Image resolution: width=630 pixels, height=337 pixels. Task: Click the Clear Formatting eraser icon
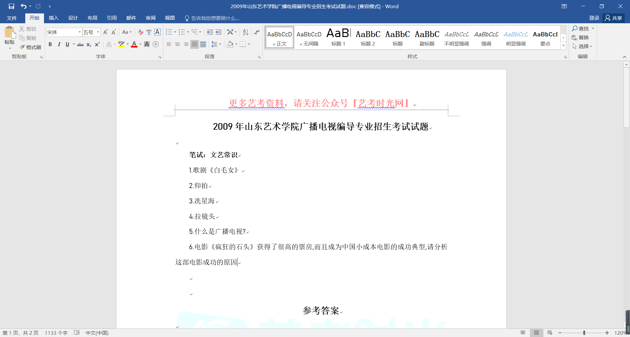coord(140,32)
